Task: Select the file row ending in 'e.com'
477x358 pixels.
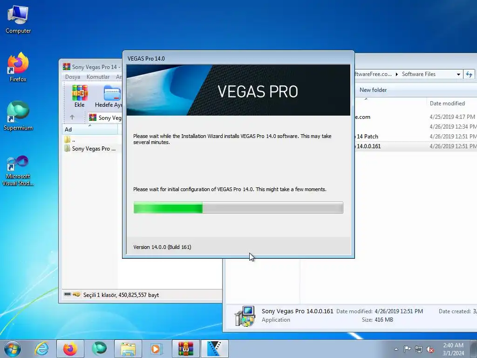Action: (x=416, y=117)
